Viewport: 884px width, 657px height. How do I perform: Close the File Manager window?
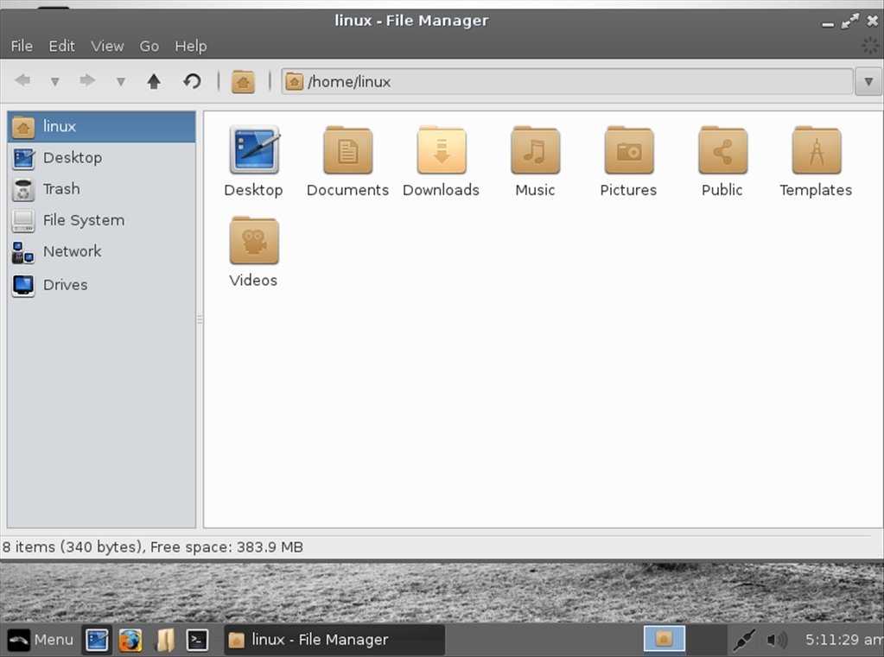pos(873,22)
